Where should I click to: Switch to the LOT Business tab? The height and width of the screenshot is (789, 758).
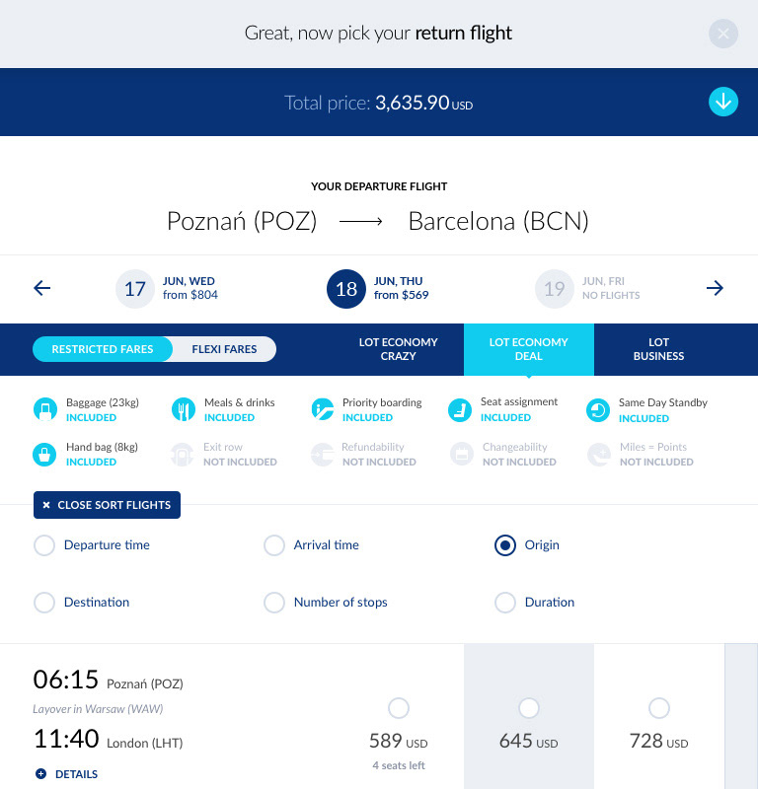[x=658, y=349]
